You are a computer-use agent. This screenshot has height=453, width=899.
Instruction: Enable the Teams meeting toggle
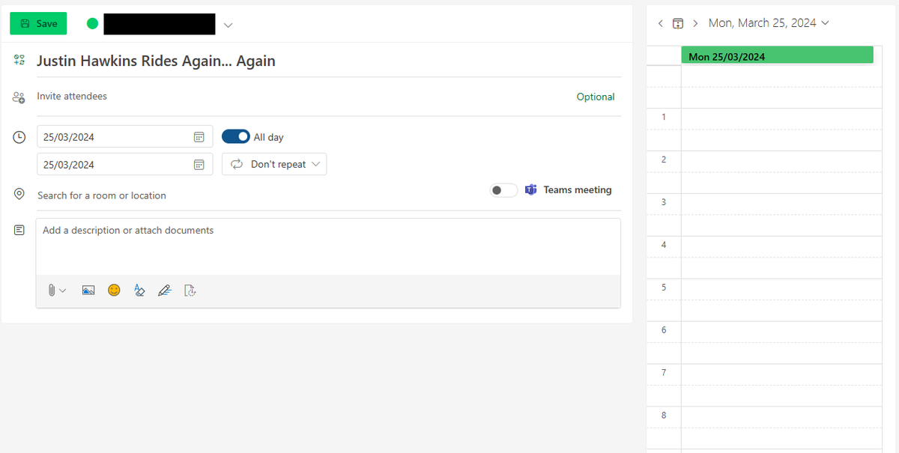503,190
